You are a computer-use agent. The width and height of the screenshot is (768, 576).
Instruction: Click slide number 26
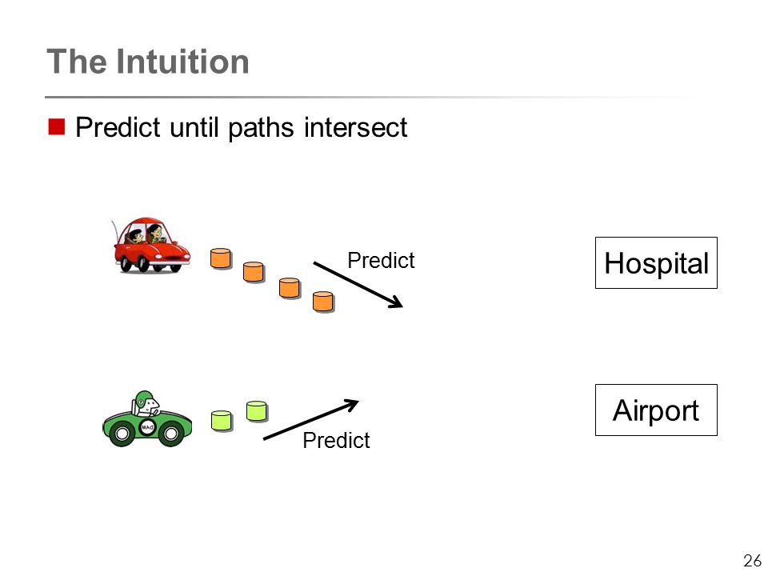(x=752, y=560)
